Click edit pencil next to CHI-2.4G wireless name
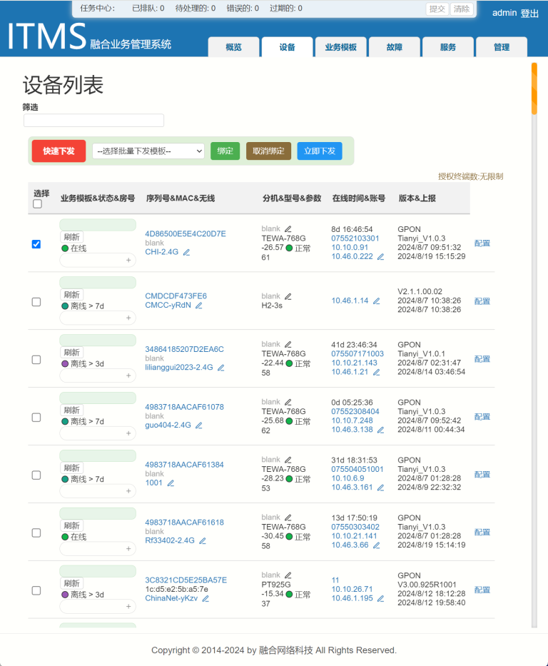 (x=186, y=253)
